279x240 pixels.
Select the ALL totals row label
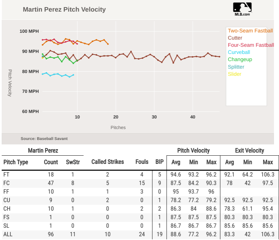(8, 234)
